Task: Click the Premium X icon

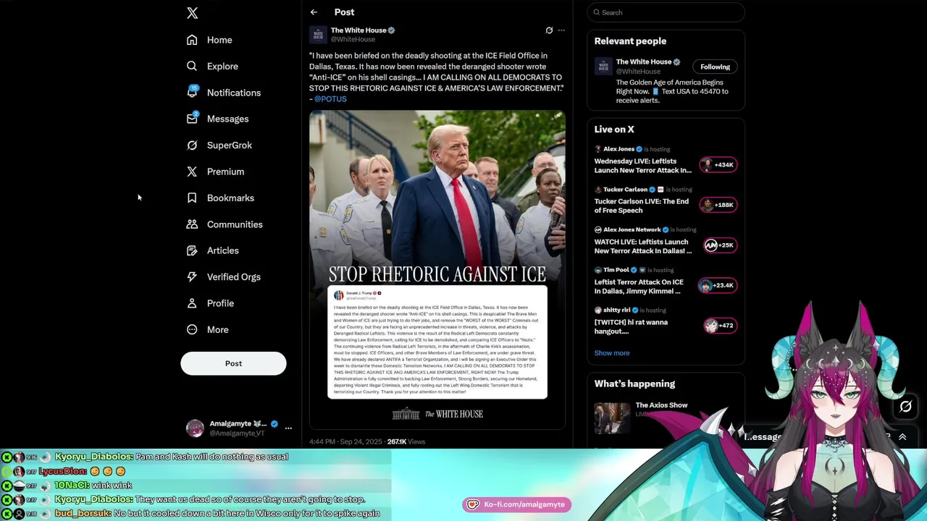Action: pos(192,171)
